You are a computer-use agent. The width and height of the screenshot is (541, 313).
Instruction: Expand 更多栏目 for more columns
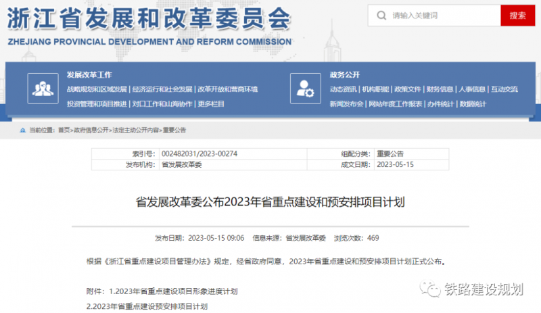211,104
